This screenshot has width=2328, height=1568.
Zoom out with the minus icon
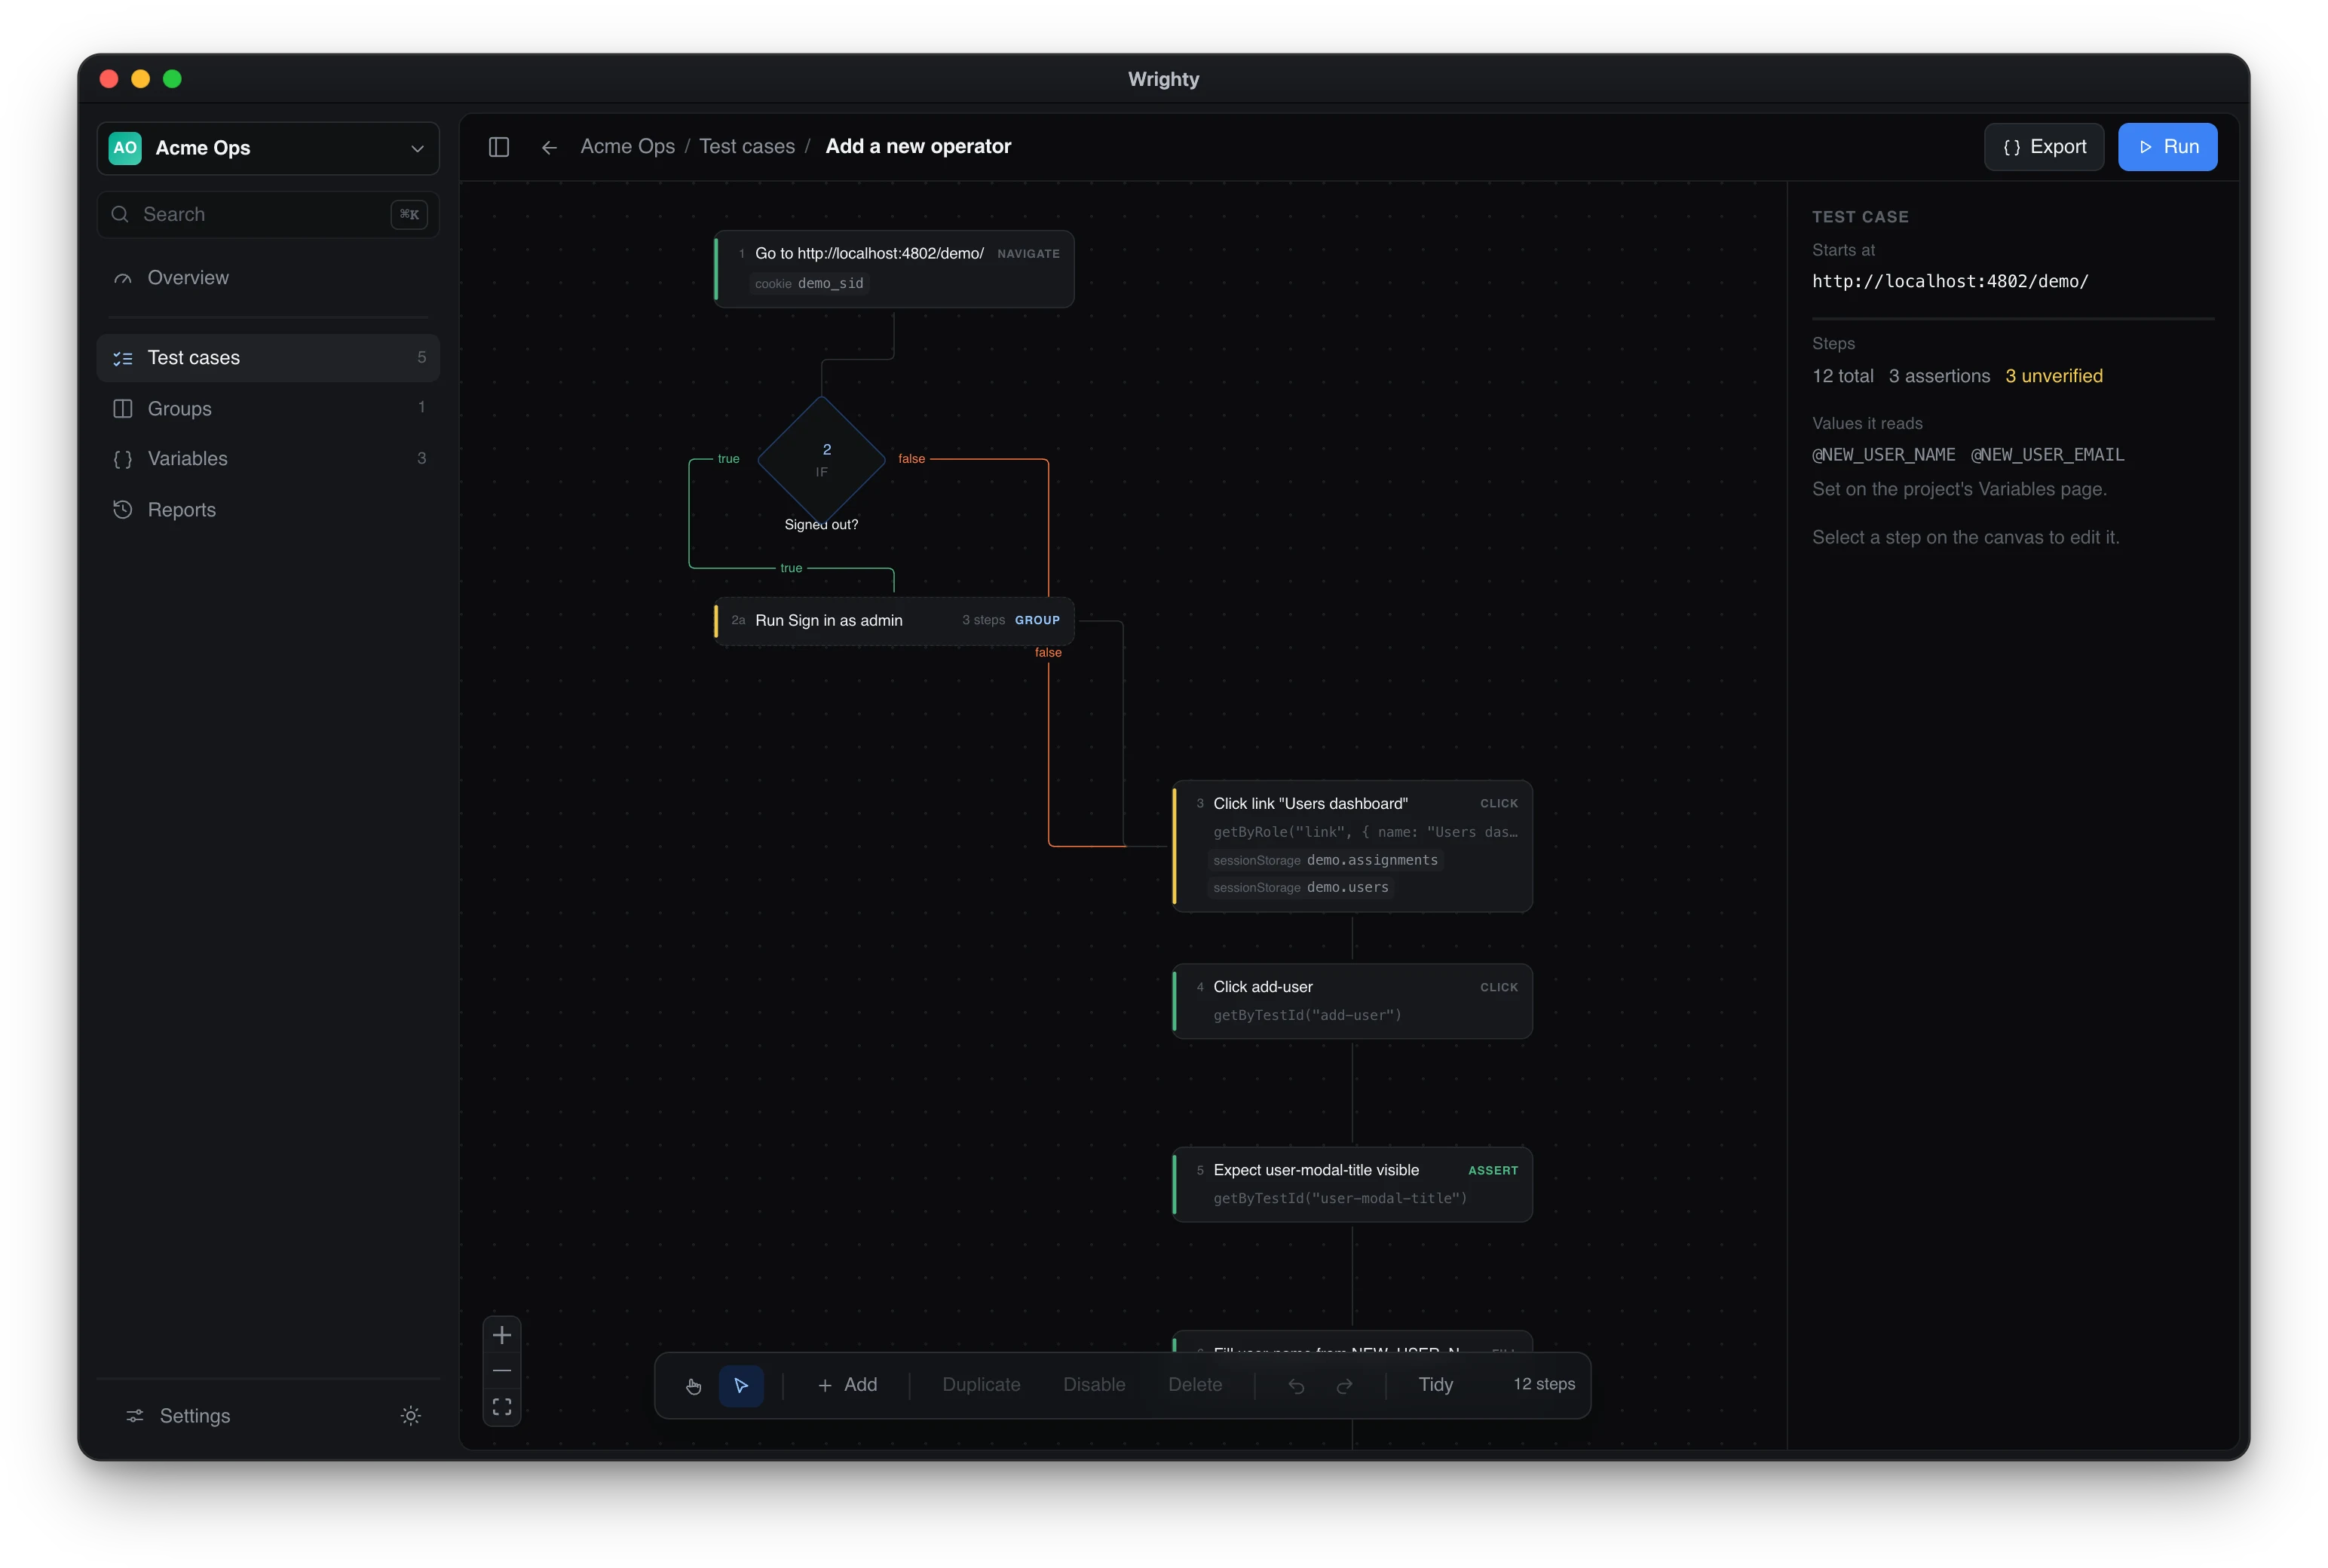tap(502, 1370)
